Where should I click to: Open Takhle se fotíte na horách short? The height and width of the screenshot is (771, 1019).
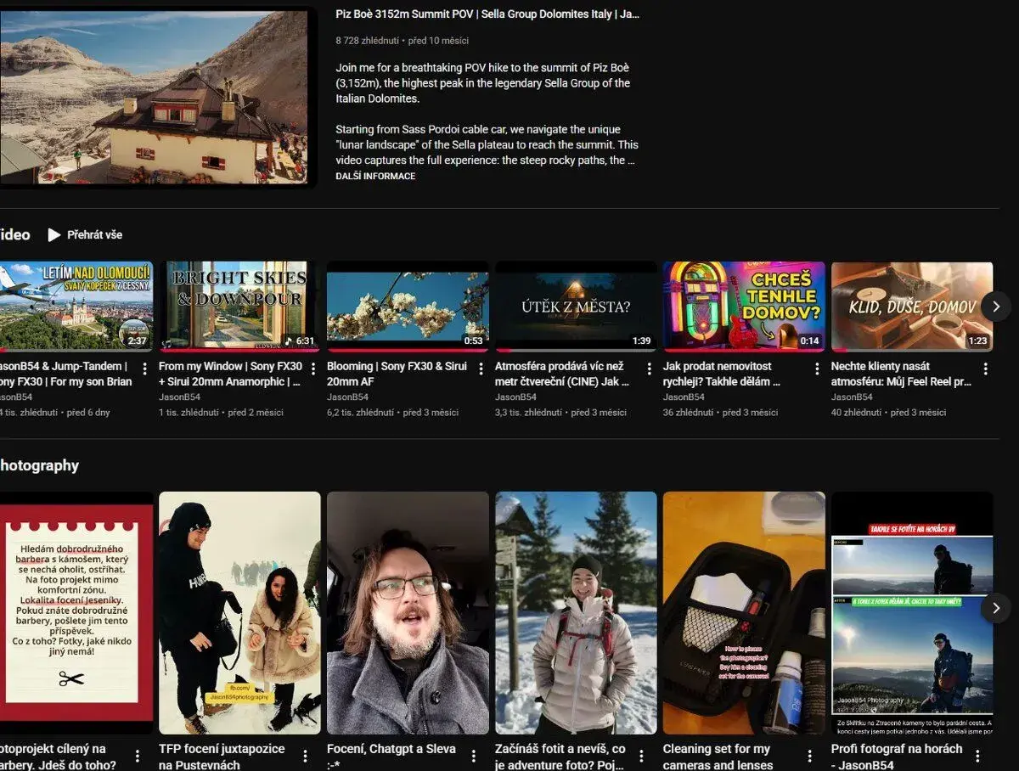click(x=912, y=613)
